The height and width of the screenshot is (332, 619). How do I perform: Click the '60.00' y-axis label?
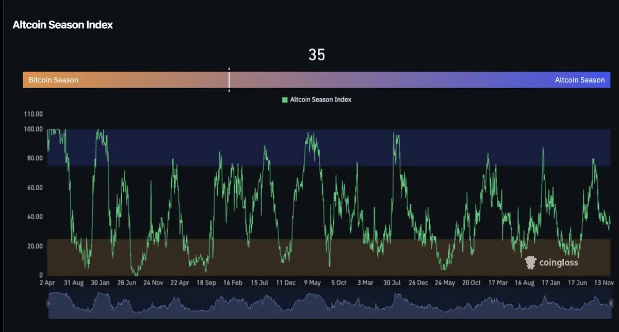pyautogui.click(x=35, y=188)
